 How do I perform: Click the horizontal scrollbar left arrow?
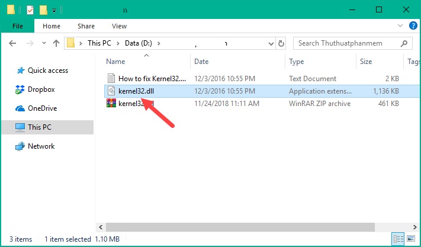pos(101,227)
